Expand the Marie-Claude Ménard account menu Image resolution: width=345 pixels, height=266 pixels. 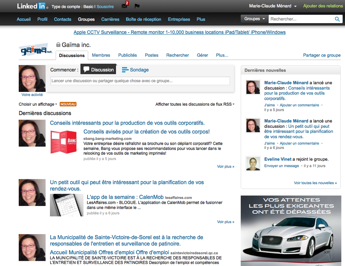point(273,6)
